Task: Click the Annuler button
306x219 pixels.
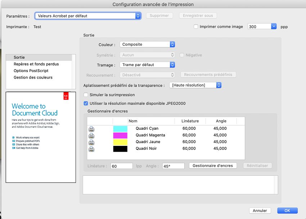Action: (x=260, y=211)
